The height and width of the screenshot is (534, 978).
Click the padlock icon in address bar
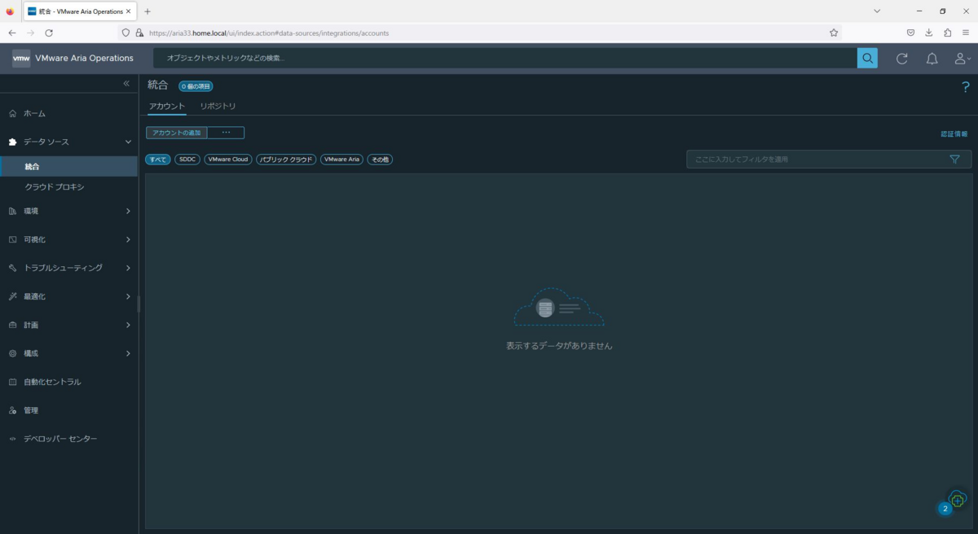pos(139,33)
